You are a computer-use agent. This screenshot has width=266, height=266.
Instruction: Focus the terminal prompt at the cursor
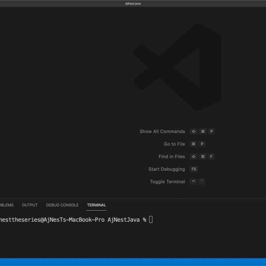(151, 219)
